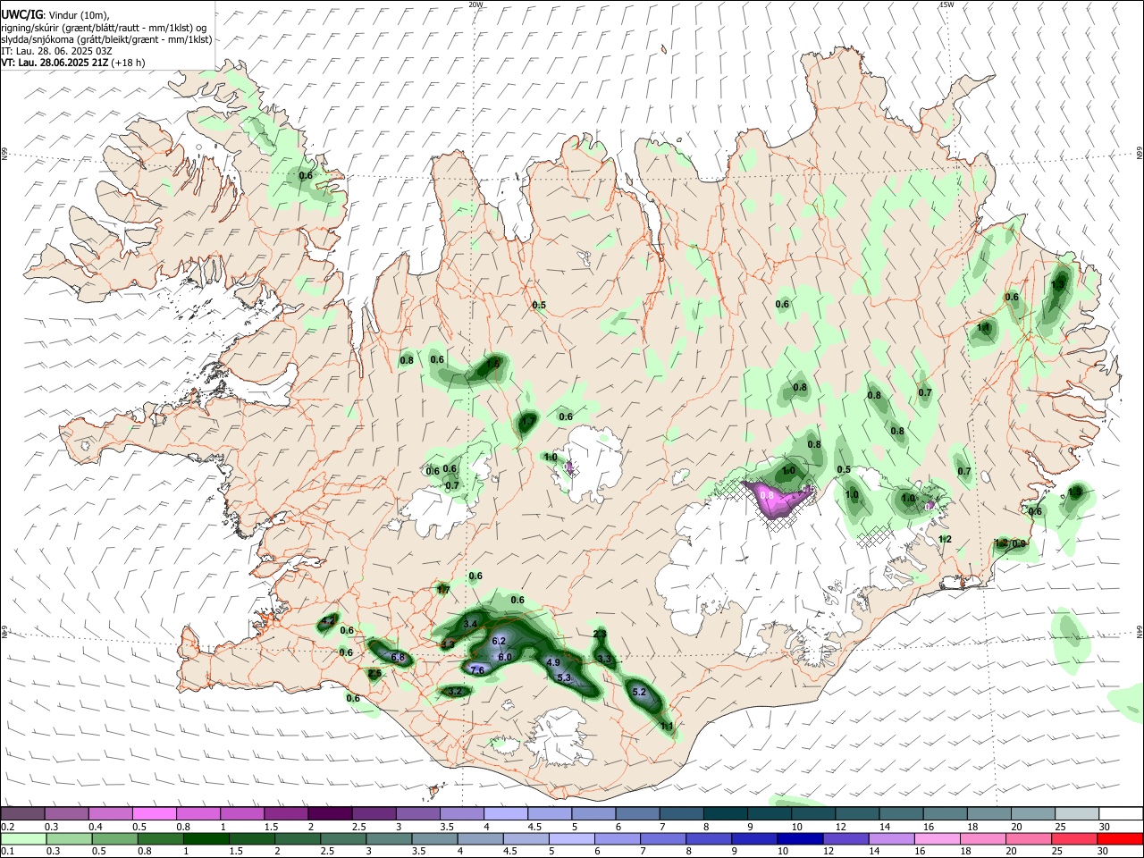The height and width of the screenshot is (858, 1144).
Task: Pick the light pink swatch labeled 16, lower legend
Action: [x=938, y=838]
